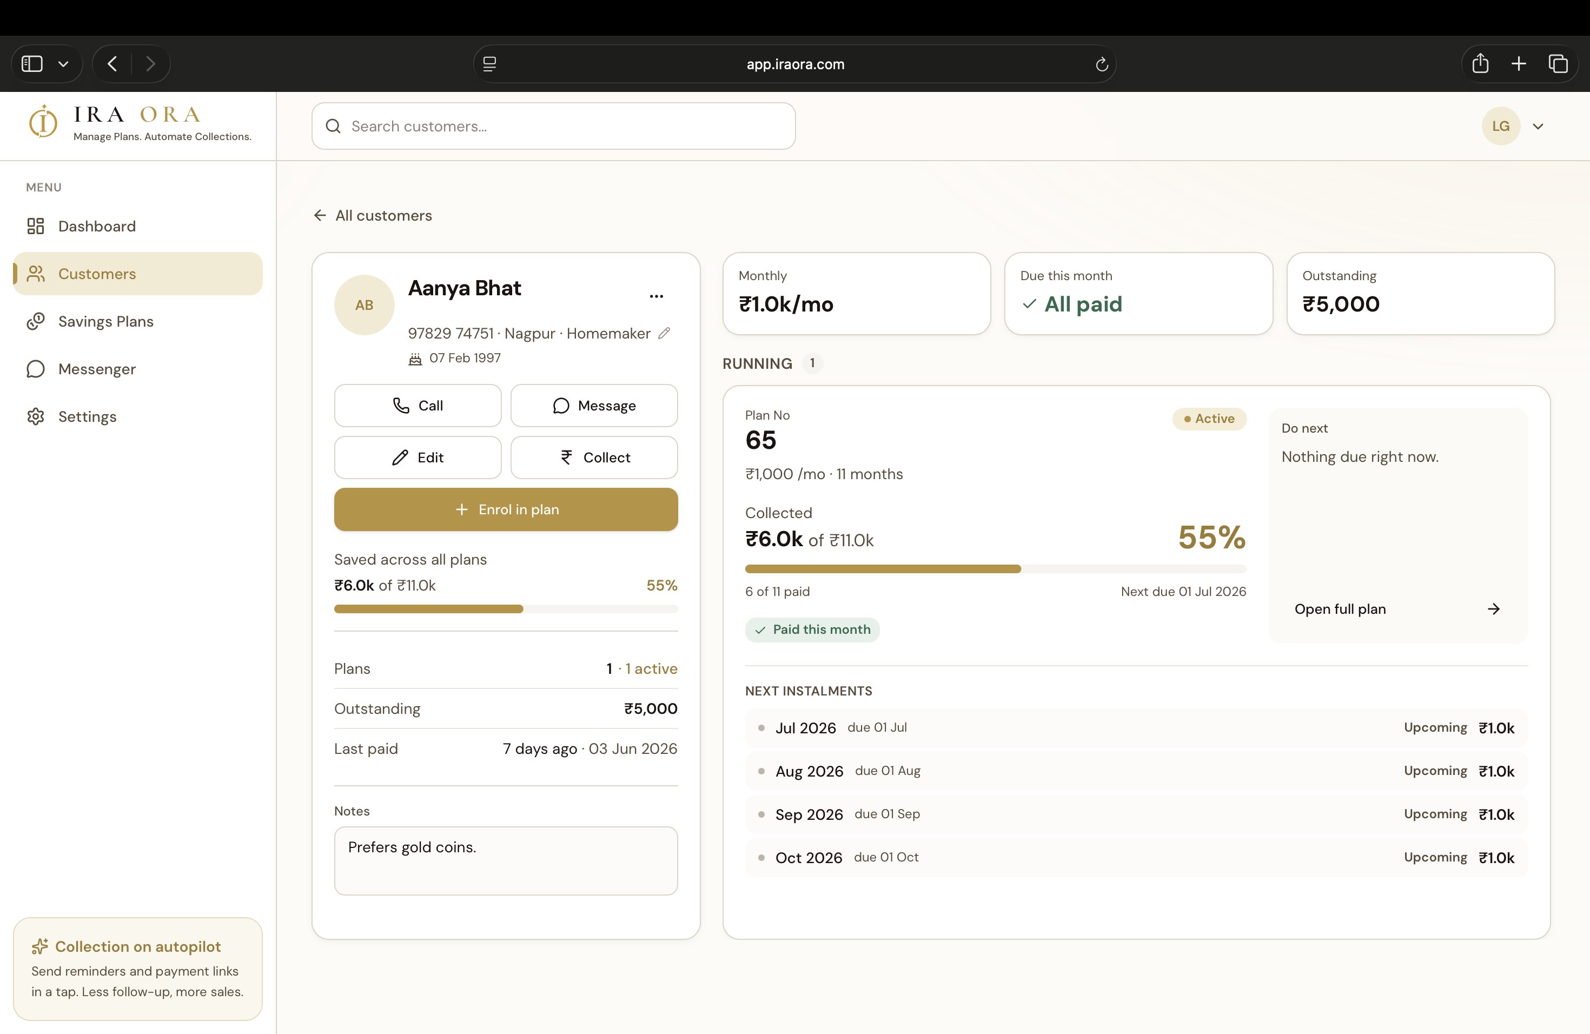Click the Collect payment button

point(594,458)
